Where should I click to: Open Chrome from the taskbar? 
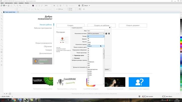click(14, 100)
